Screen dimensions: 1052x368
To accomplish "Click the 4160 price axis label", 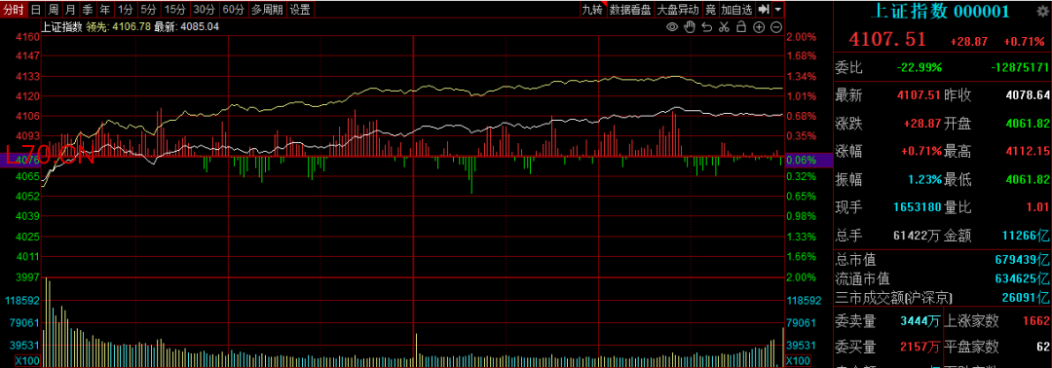I will pos(27,37).
